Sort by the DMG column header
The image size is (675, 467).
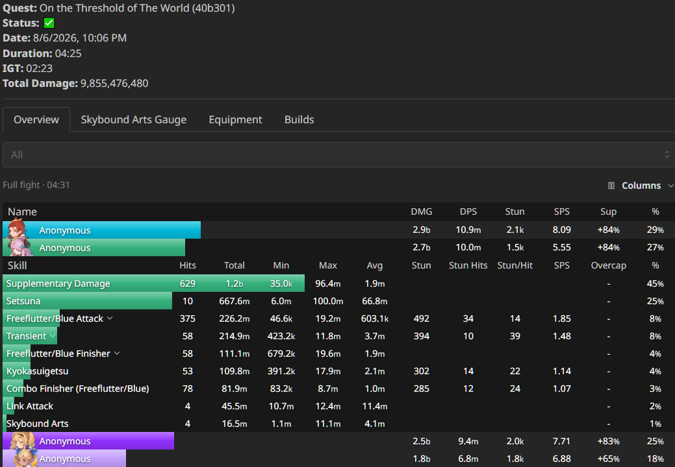[421, 211]
